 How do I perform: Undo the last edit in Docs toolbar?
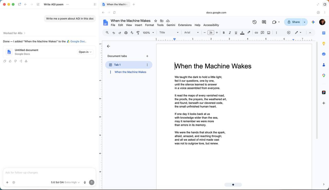click(114, 33)
